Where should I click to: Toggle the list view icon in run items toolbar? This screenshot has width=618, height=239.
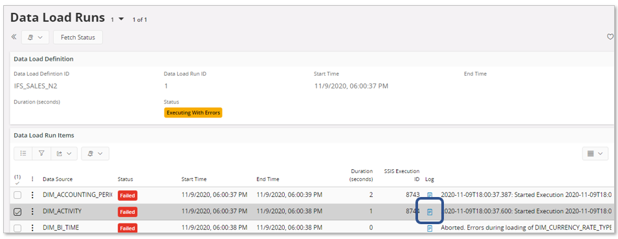coord(23,154)
